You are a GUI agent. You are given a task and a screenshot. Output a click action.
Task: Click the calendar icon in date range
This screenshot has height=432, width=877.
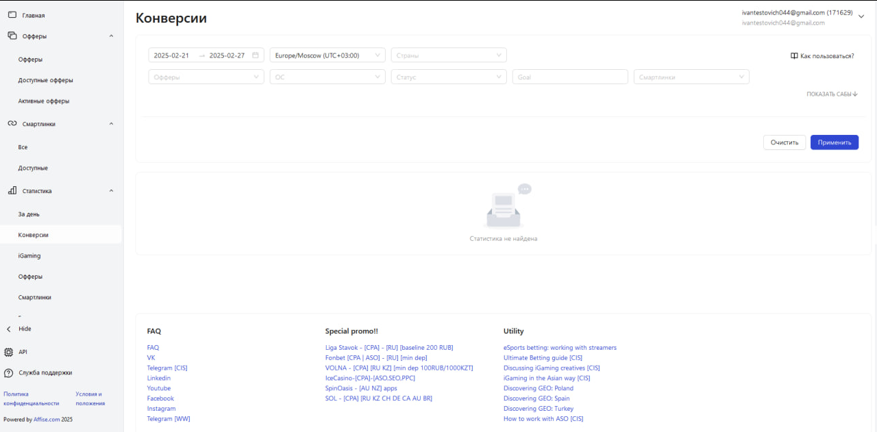256,55
